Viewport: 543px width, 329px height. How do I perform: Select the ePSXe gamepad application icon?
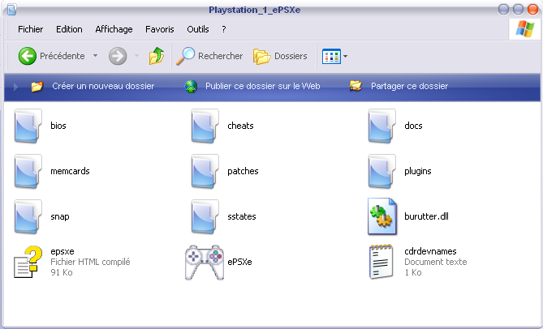click(205, 263)
